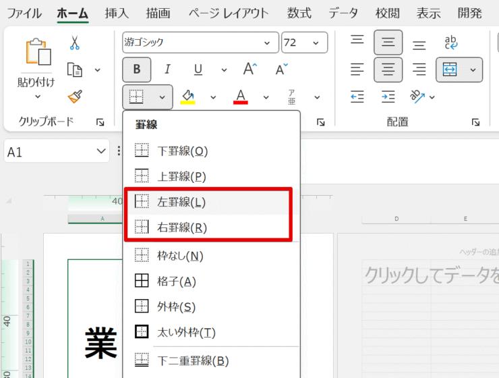Switch to the 校閲 tab
This screenshot has width=499, height=378.
pyautogui.click(x=387, y=13)
